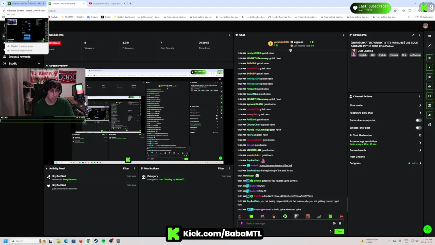The width and height of the screenshot is (435, 245).
Task: Click the green support chat bubble icon
Action: coord(427,229)
